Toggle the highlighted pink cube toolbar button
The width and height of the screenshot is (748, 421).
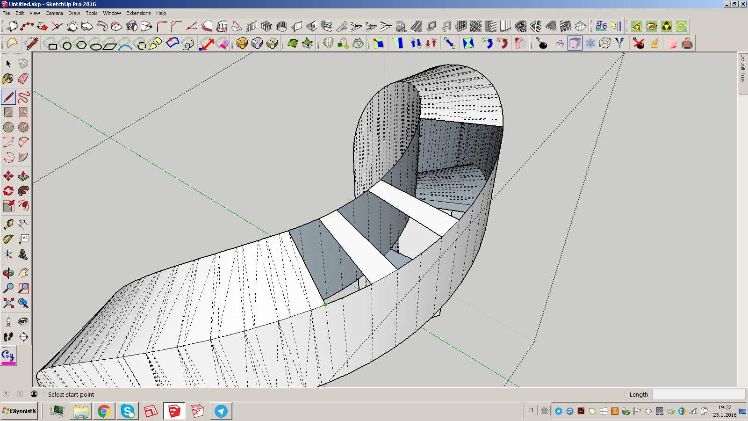click(x=575, y=44)
